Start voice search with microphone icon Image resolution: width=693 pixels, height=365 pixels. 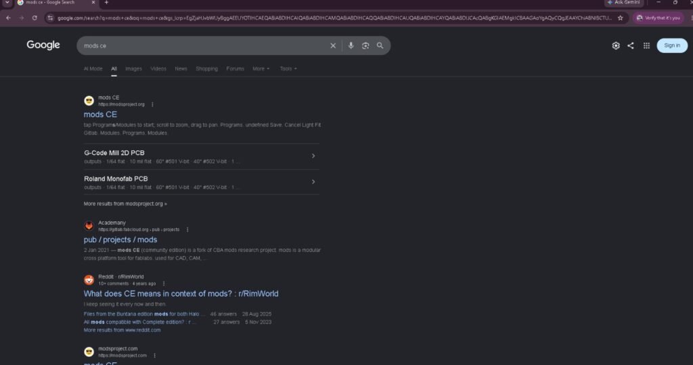coord(351,45)
